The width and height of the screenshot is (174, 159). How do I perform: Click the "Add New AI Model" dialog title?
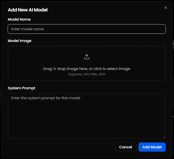[28, 10]
